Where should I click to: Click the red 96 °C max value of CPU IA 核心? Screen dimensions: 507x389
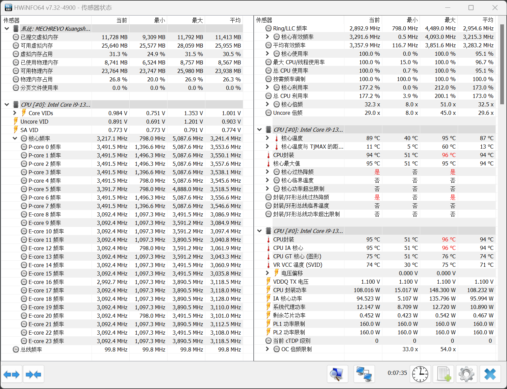(x=449, y=248)
